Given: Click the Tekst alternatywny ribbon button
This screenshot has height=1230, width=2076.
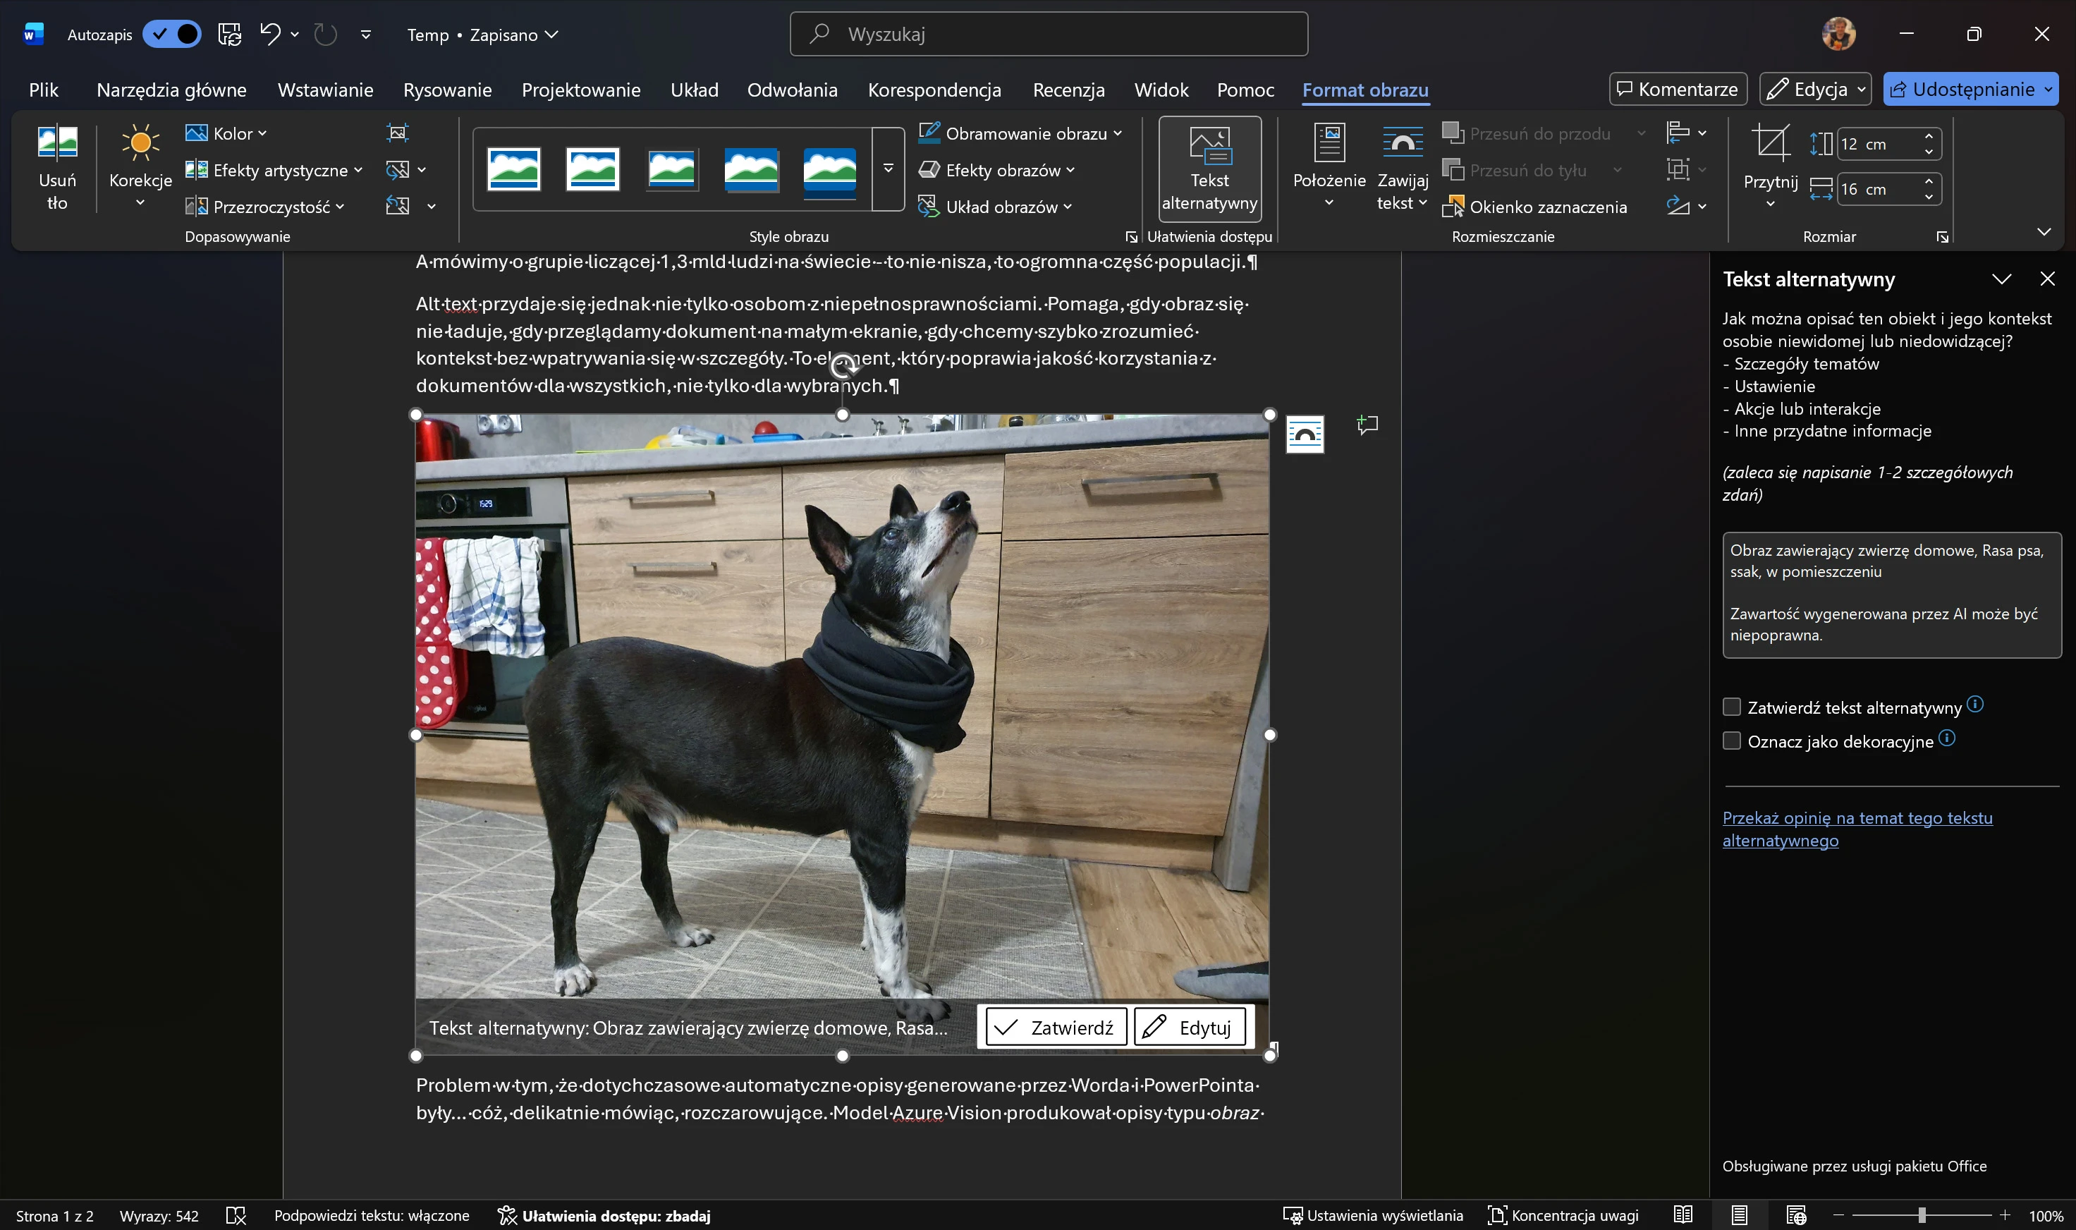Looking at the screenshot, I should point(1209,169).
